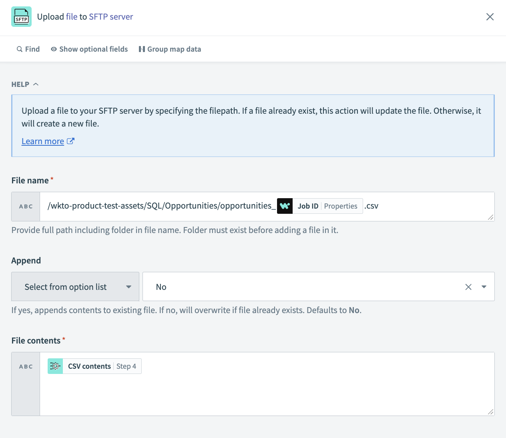This screenshot has height=438, width=506.
Task: Click the magnifier Find icon
Action: (19, 49)
